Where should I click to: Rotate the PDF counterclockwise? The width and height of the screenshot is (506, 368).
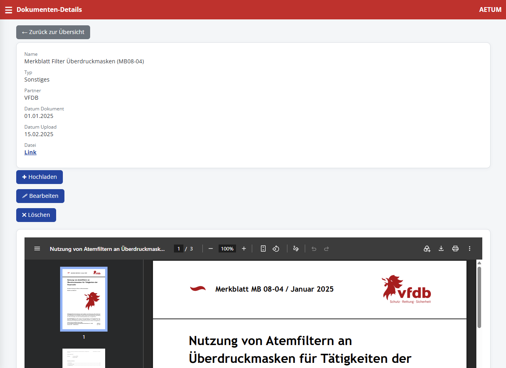[276, 248]
